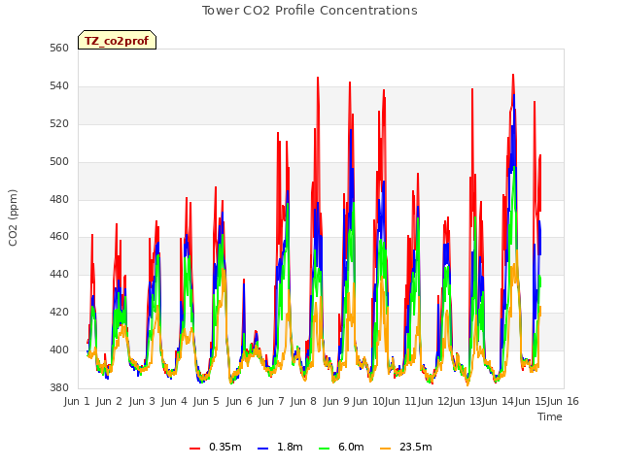Select the 6.0m legend label
622x466 pixels.
[351, 447]
